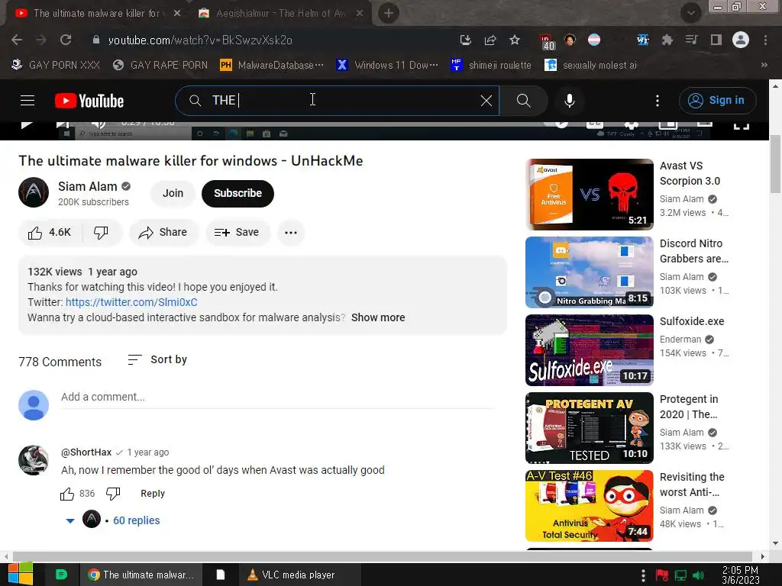
Task: Click the address bar URL
Action: (200, 40)
